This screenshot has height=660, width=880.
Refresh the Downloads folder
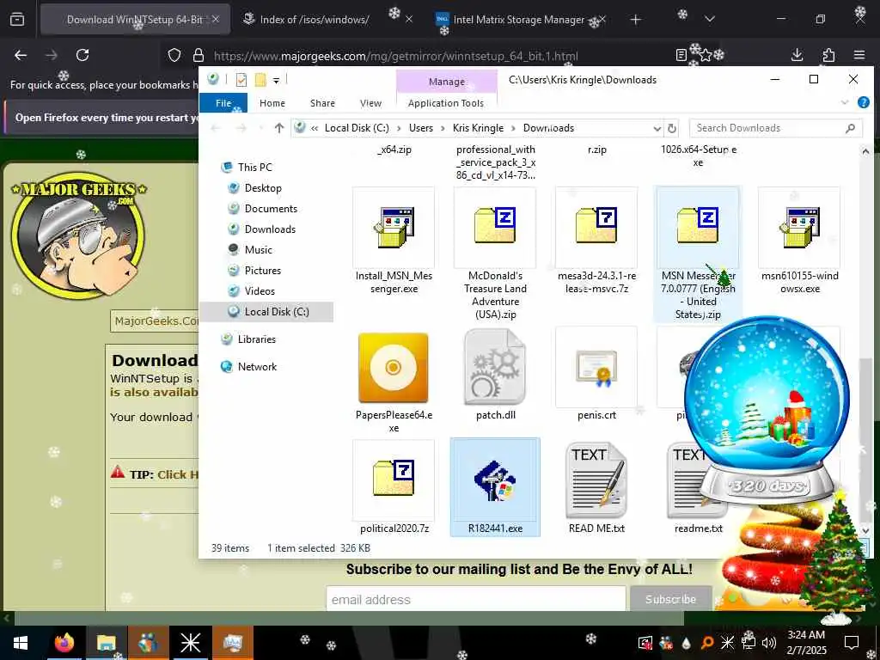671,129
